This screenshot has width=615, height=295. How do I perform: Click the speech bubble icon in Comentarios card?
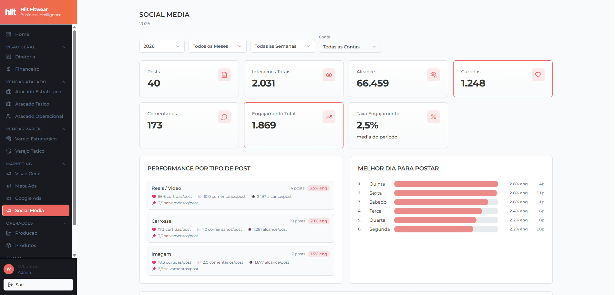[x=224, y=117]
